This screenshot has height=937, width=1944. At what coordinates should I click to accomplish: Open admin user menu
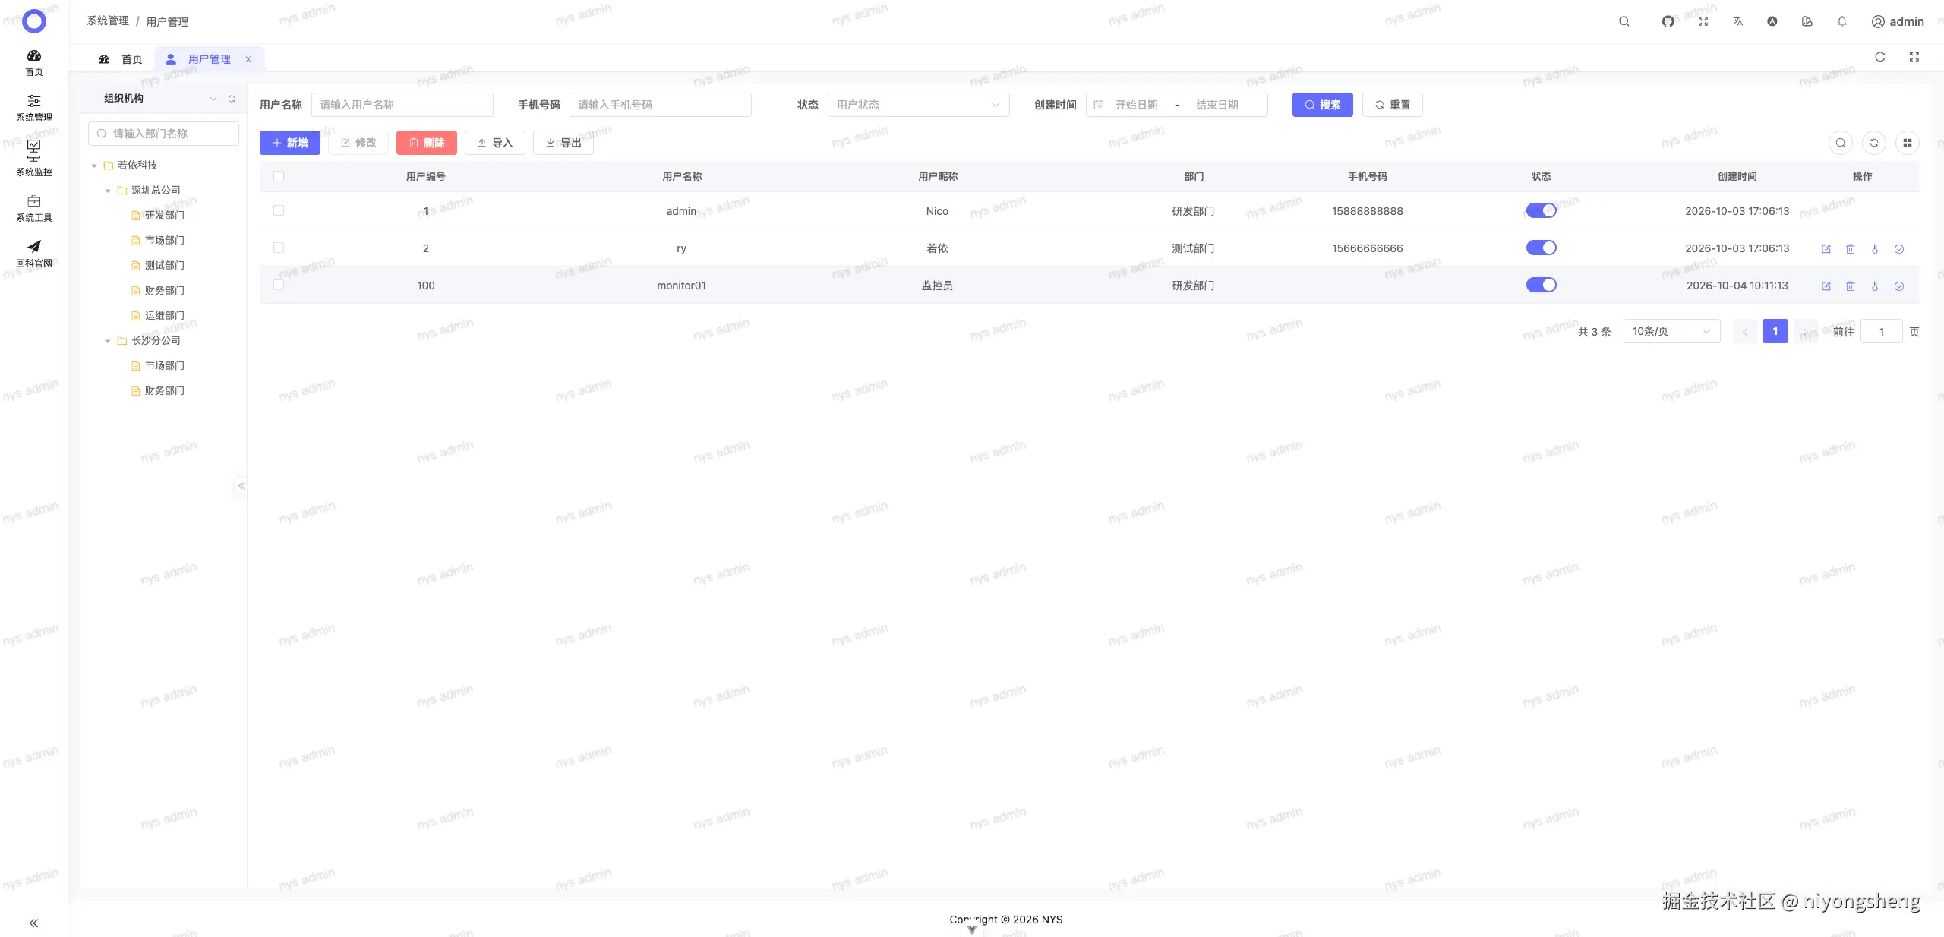(x=1897, y=21)
